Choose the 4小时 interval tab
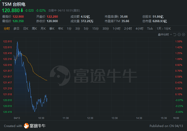The image size is (187, 131). [139, 29]
